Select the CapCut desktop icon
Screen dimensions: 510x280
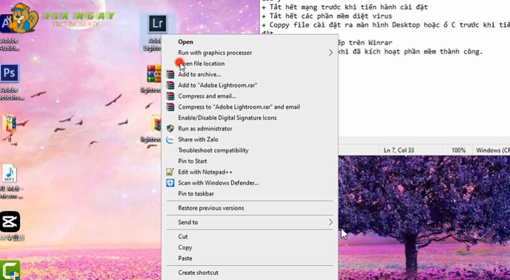pyautogui.click(x=10, y=222)
